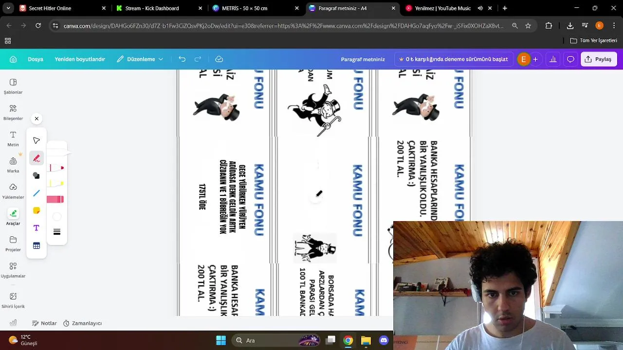The width and height of the screenshot is (623, 350).
Task: Open the weather widget 12°C Güneşli
Action: (23, 340)
